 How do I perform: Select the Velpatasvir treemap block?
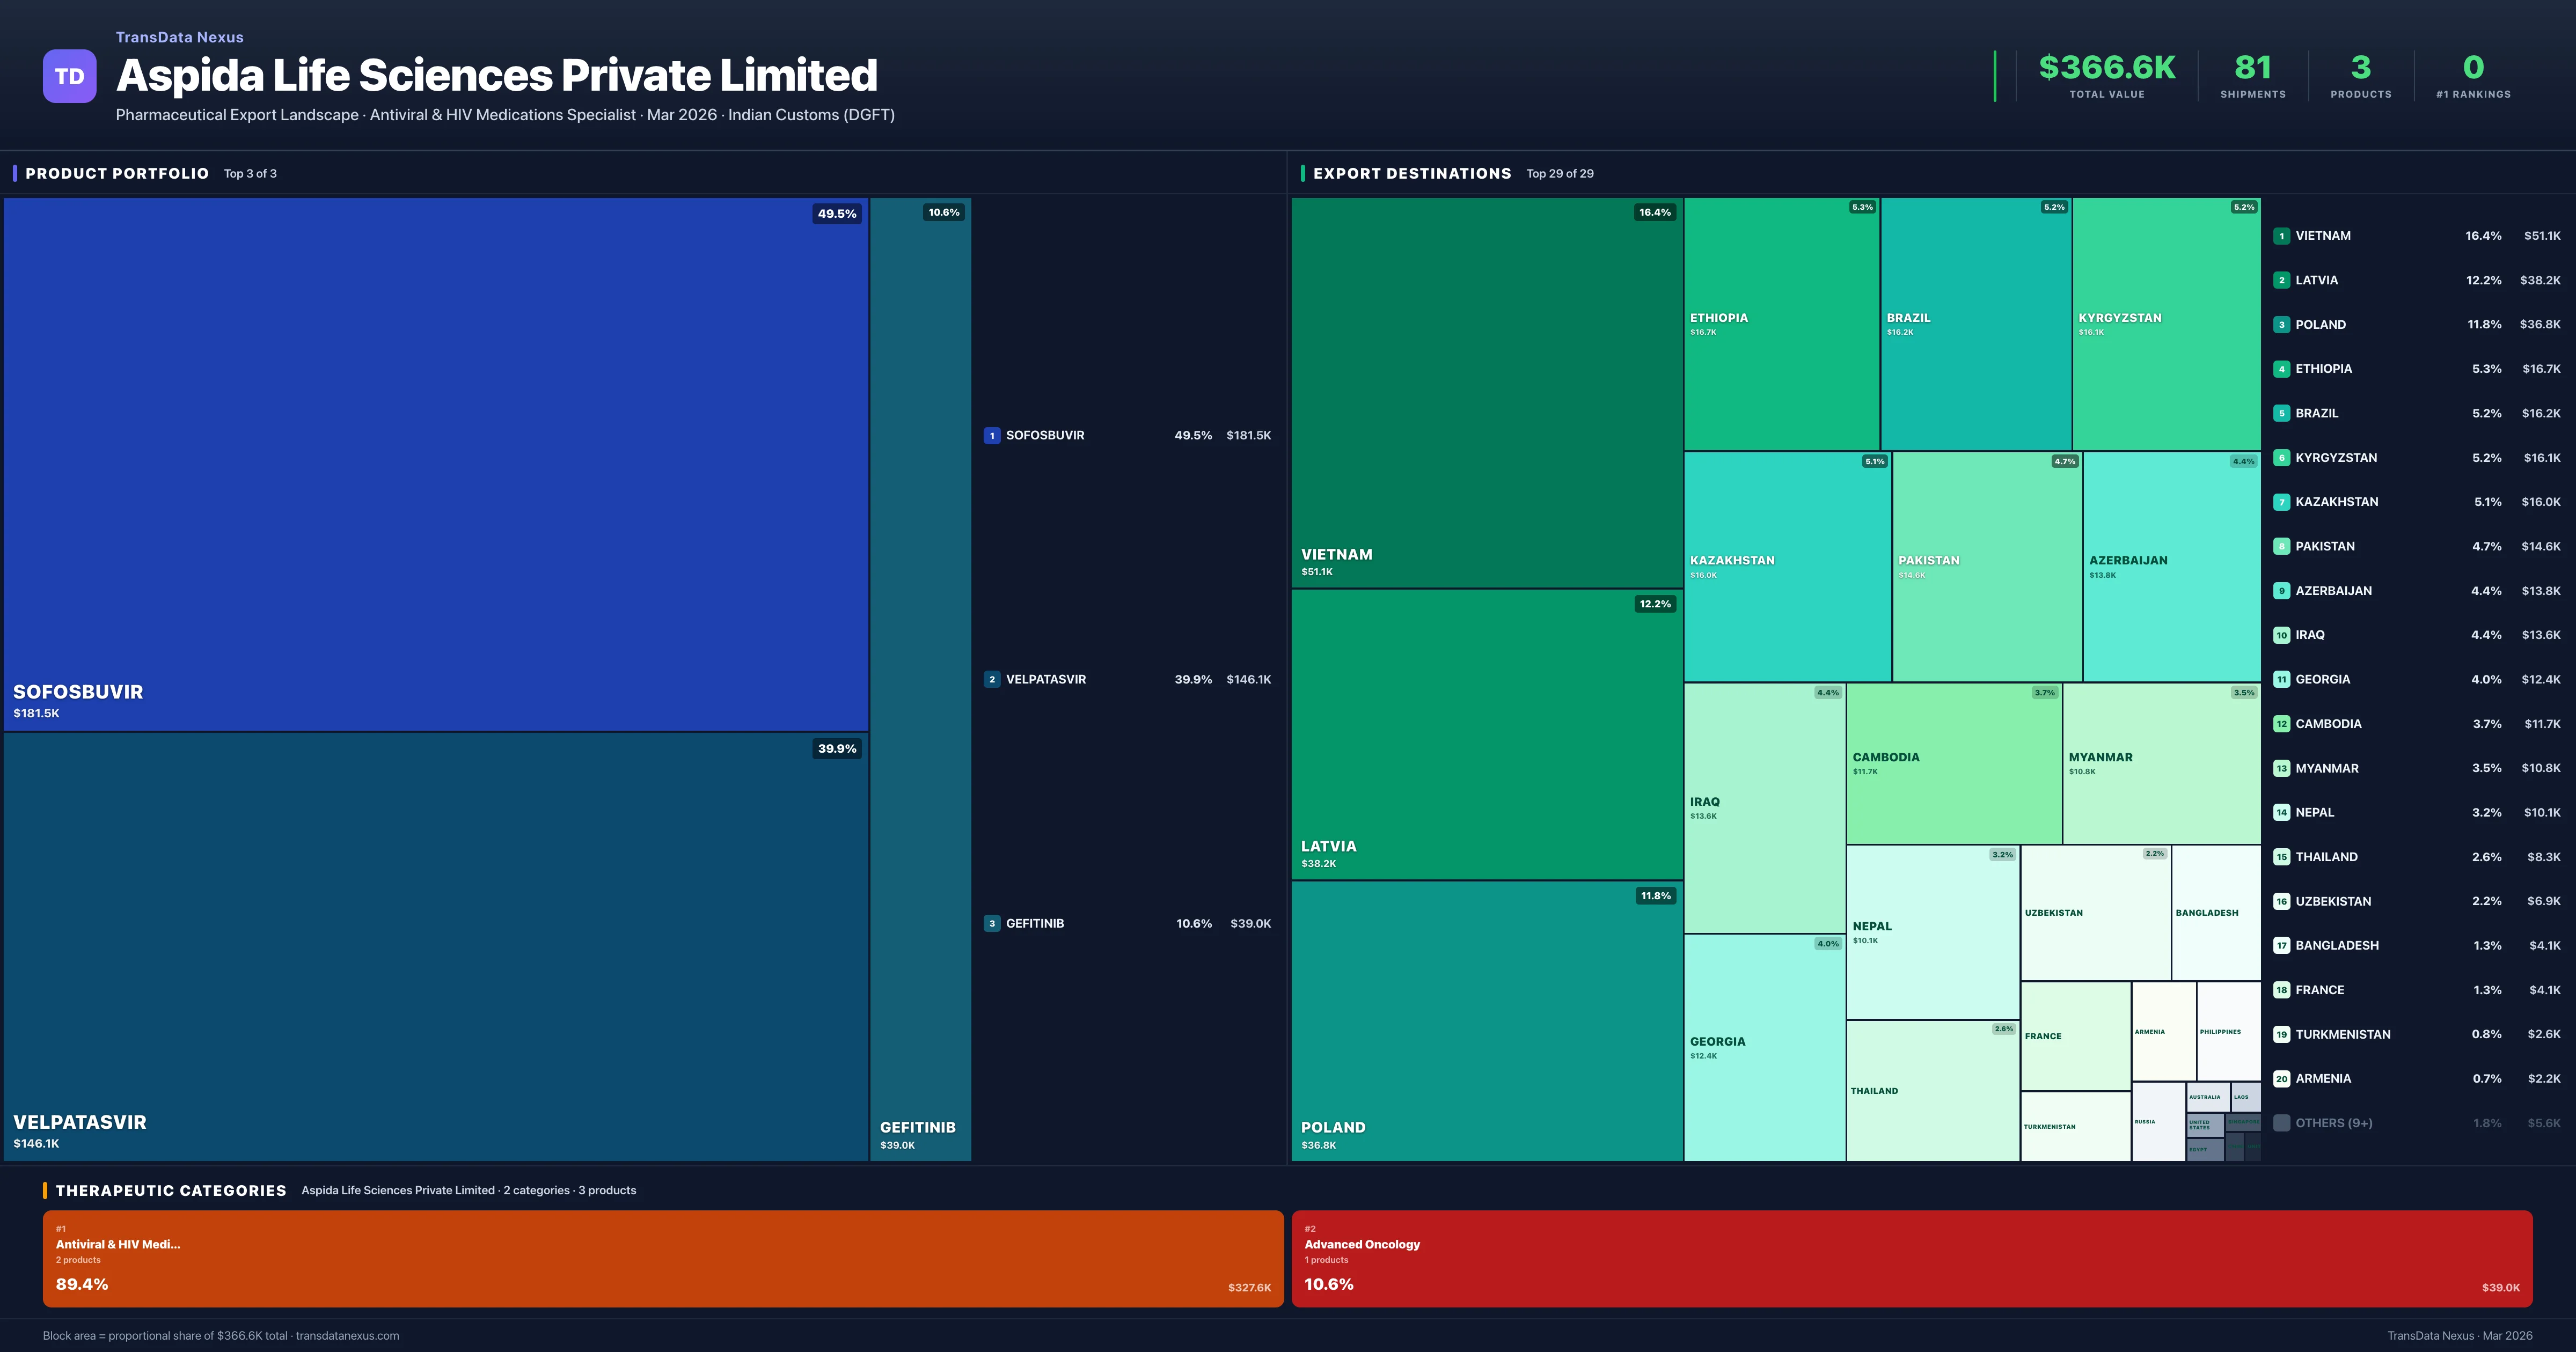(435, 946)
